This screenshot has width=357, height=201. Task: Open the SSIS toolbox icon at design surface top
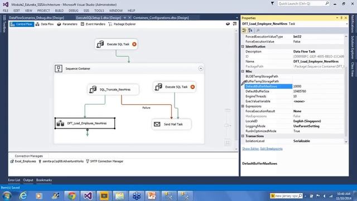(228, 24)
